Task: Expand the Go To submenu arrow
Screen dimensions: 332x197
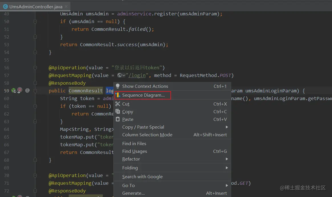Action: tap(227, 186)
